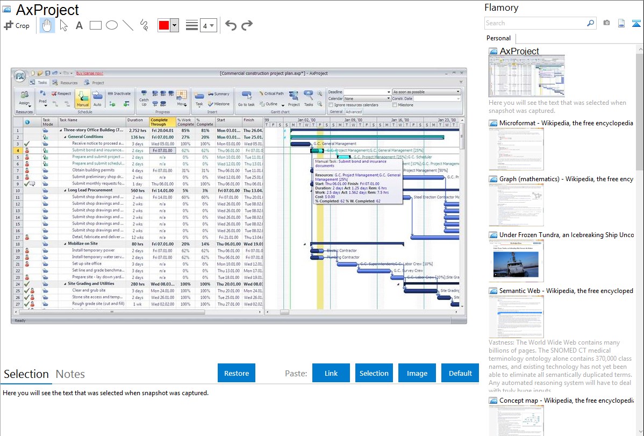Paste as Link button
The height and width of the screenshot is (436, 644).
(x=331, y=373)
